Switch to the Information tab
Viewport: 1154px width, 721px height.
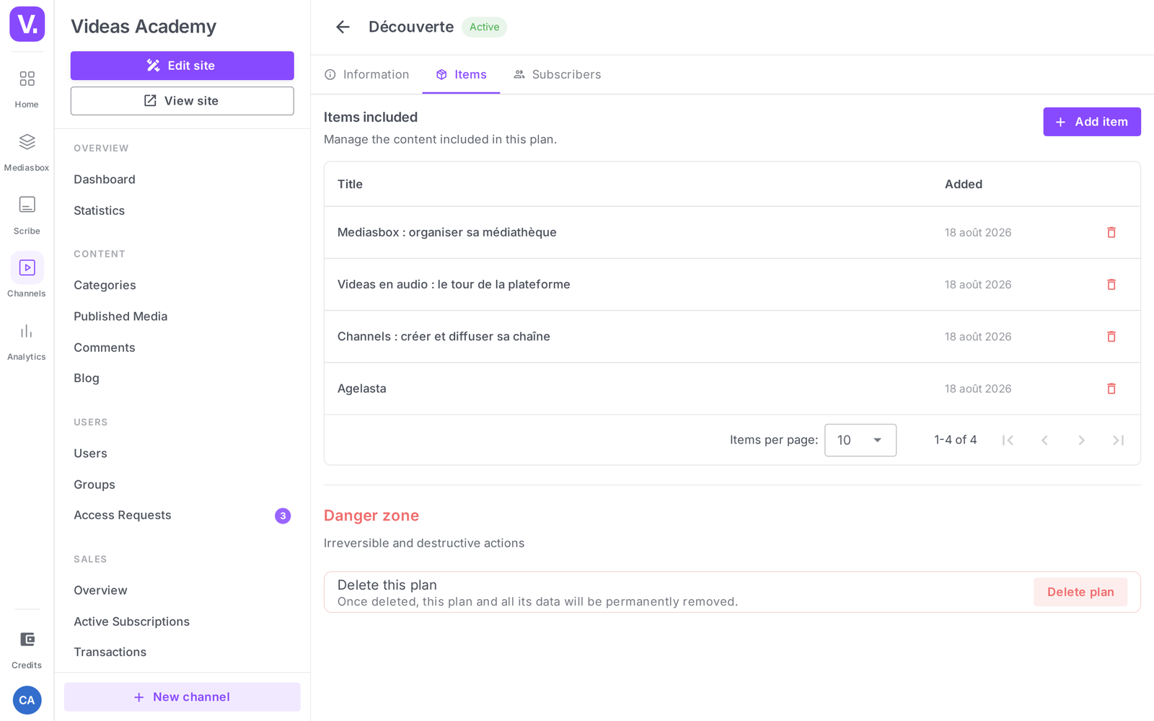(366, 74)
